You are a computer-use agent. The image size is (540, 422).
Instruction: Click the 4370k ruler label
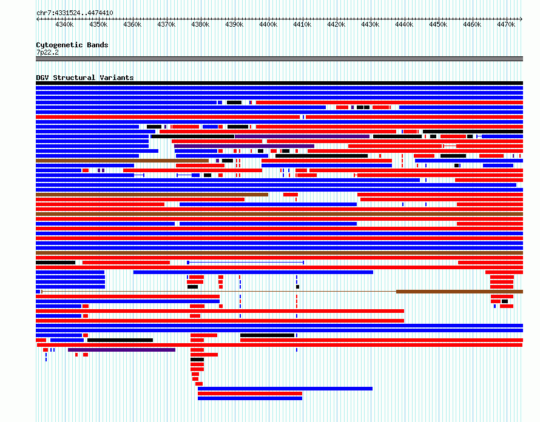pos(166,24)
